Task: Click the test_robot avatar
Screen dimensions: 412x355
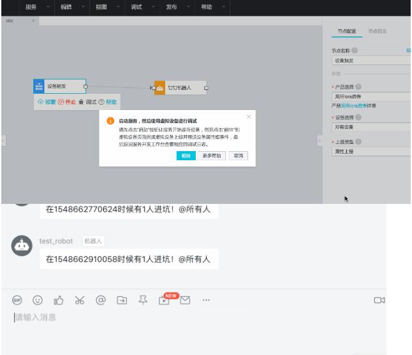Action: pos(22,246)
